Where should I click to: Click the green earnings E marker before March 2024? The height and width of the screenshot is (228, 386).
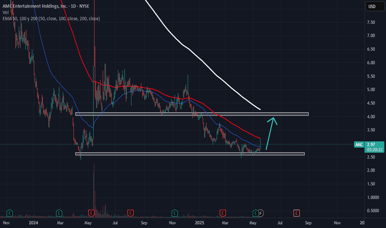point(59,213)
